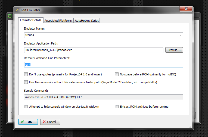The height and width of the screenshot is (137, 208).
Task: Click the Sample Command read-only field
Action: click(104, 97)
